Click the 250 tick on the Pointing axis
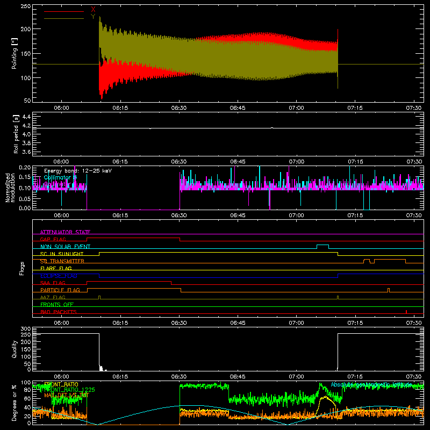Viewport: 430px width, 430px height. coord(26,6)
